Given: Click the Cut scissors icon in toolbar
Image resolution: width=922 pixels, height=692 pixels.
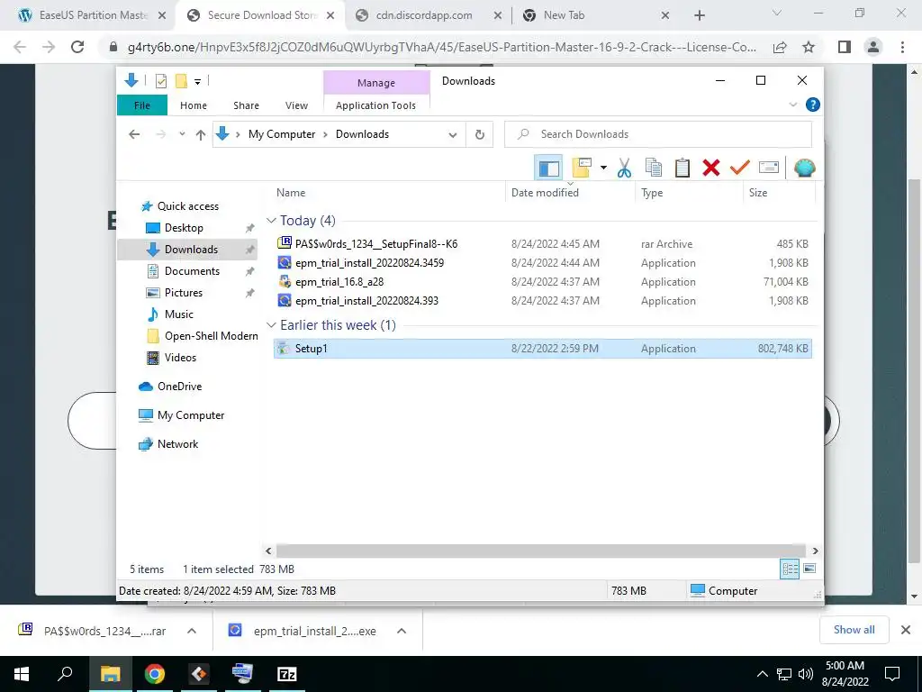Looking at the screenshot, I should point(624,168).
